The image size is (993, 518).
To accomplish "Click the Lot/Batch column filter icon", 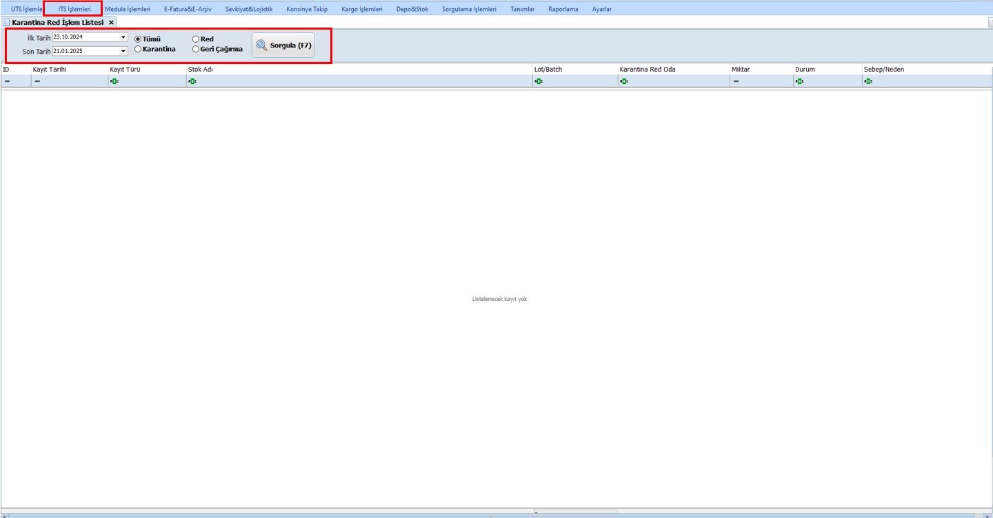I will coord(539,81).
